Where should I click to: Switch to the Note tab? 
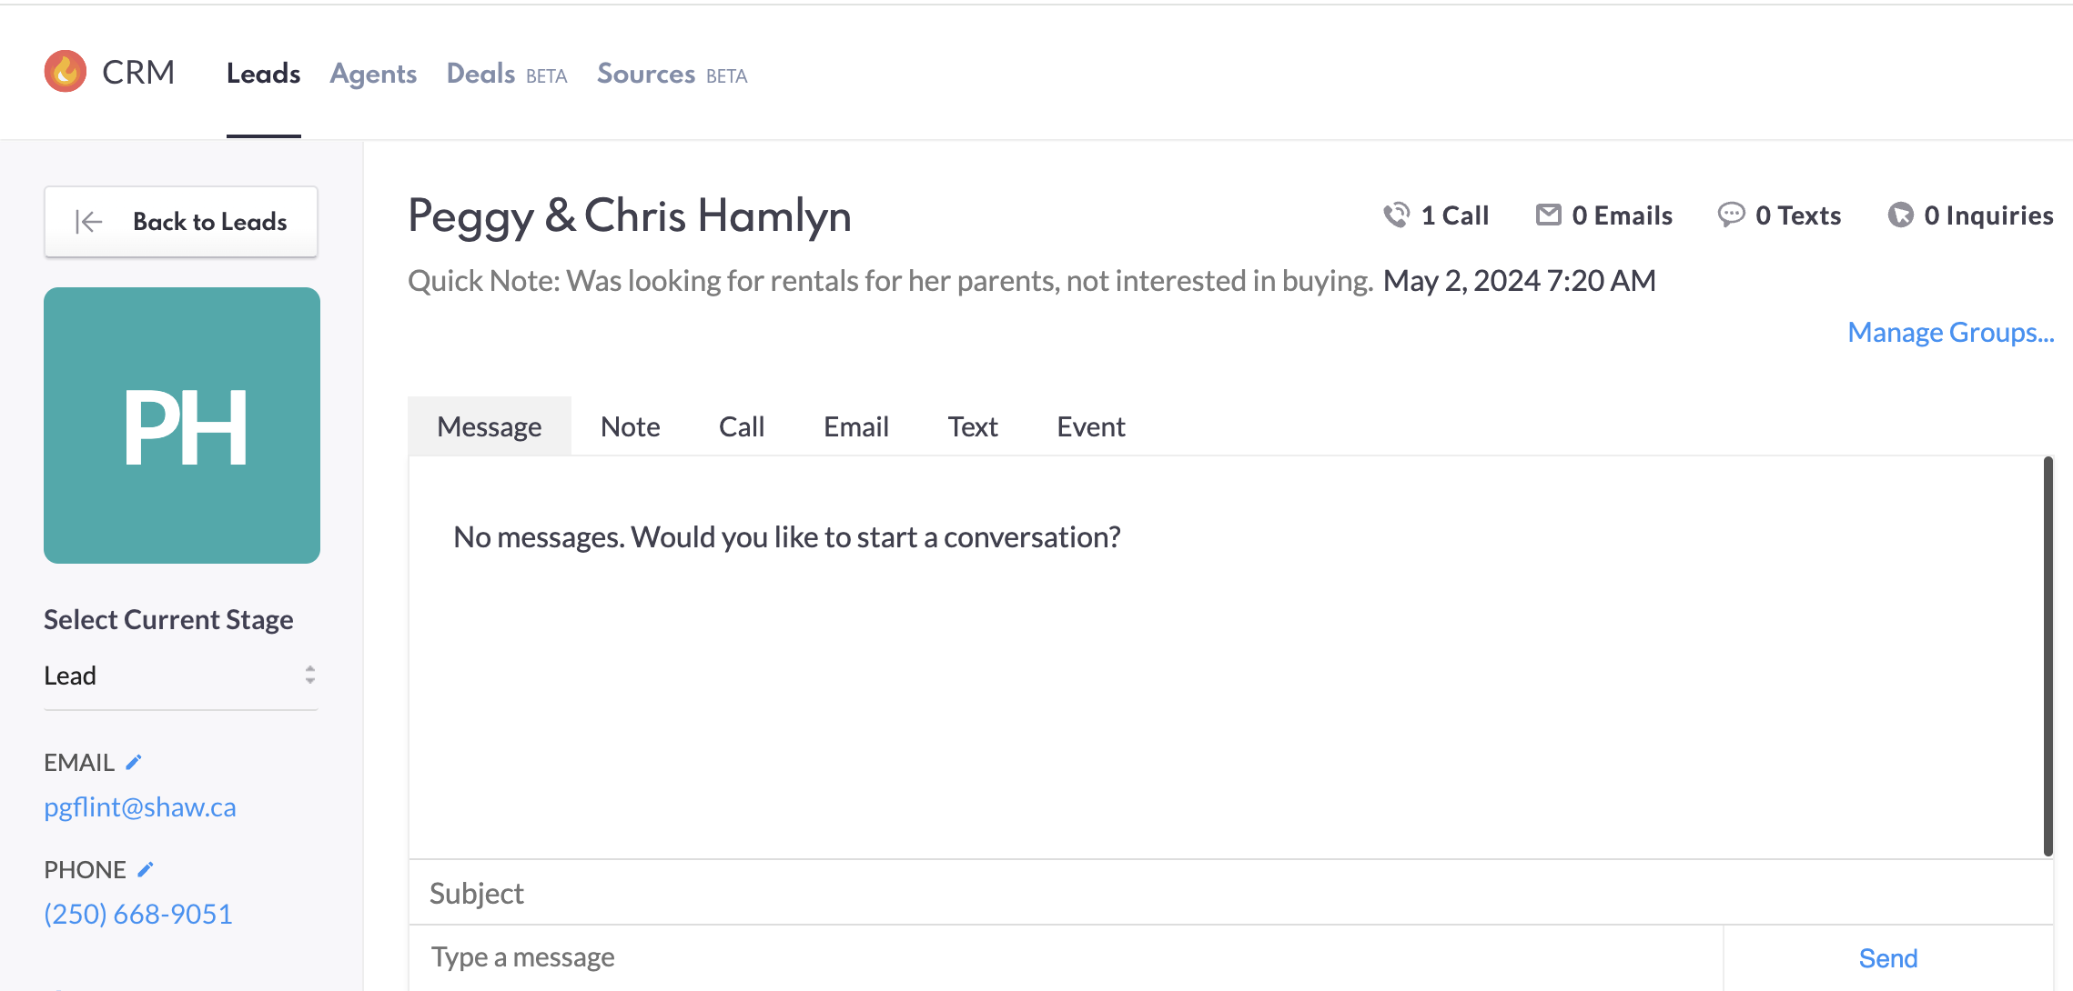click(630, 426)
